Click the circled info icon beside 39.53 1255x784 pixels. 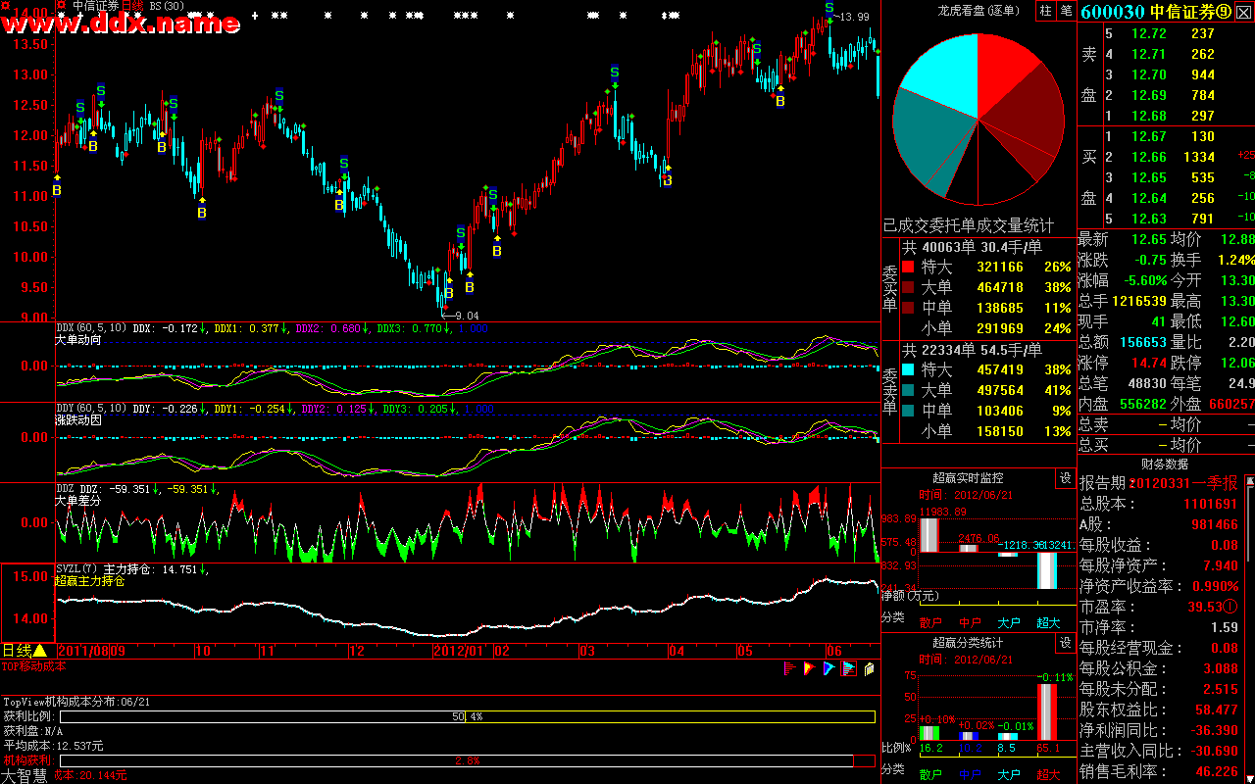[1230, 607]
